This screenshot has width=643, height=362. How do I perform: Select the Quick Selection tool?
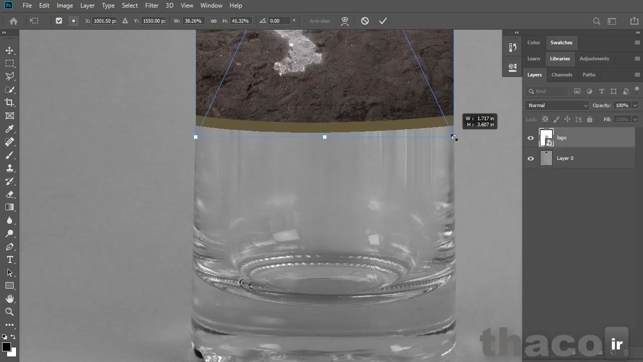click(x=10, y=89)
